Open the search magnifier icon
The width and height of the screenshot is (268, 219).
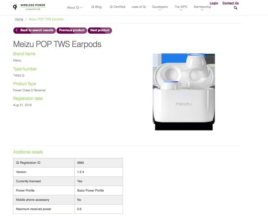[235, 8]
